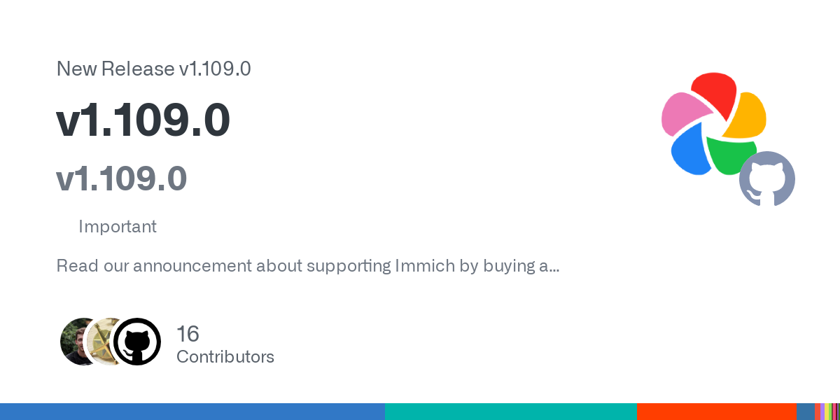The image size is (840, 420).
Task: Click the "Contributors" label
Action: [x=225, y=357]
